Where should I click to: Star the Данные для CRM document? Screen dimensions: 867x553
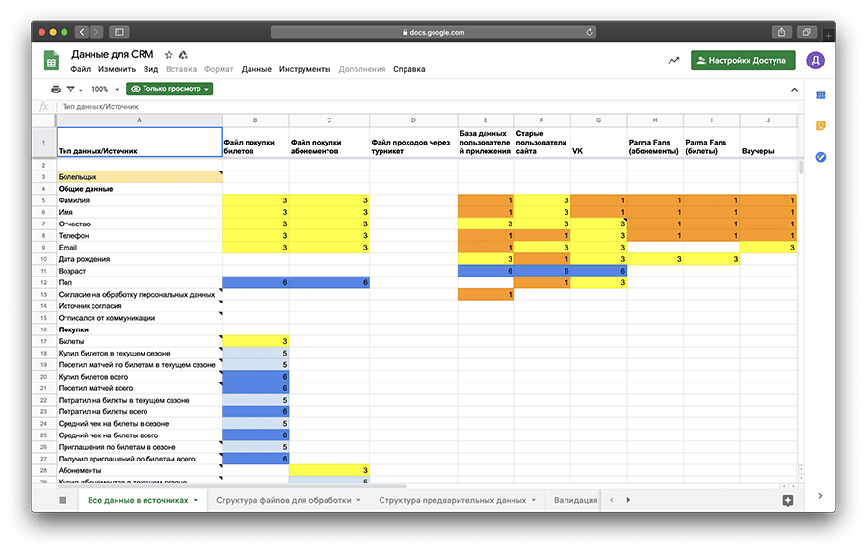[169, 55]
